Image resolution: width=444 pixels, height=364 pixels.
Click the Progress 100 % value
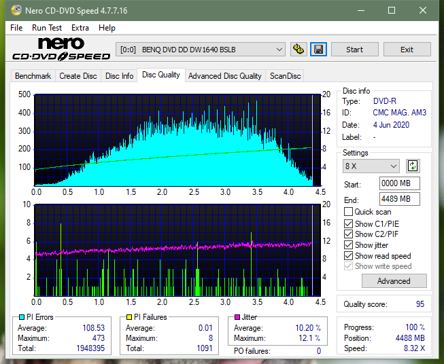tap(415, 327)
